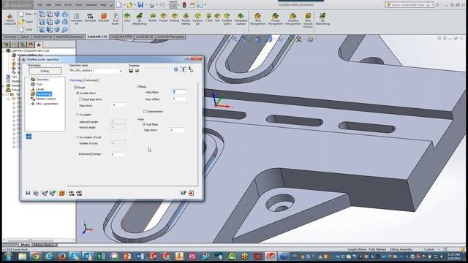Open the Operation name dropdown
Screen dimensions: 468x263
121,71
